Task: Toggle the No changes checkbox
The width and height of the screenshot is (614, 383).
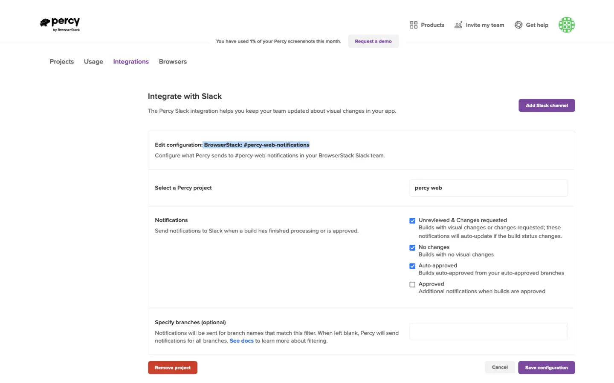Action: click(x=412, y=248)
